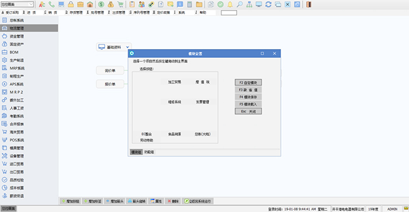
Task: Switch to the 功能组 tab in dialog
Action: (149, 152)
